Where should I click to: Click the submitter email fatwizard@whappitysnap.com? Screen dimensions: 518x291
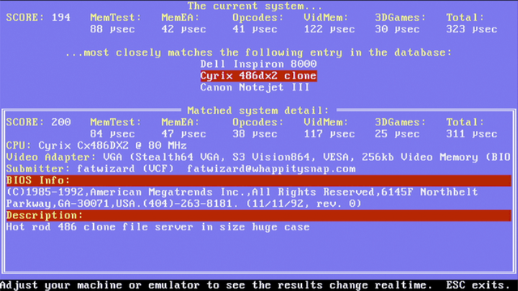[x=271, y=169]
